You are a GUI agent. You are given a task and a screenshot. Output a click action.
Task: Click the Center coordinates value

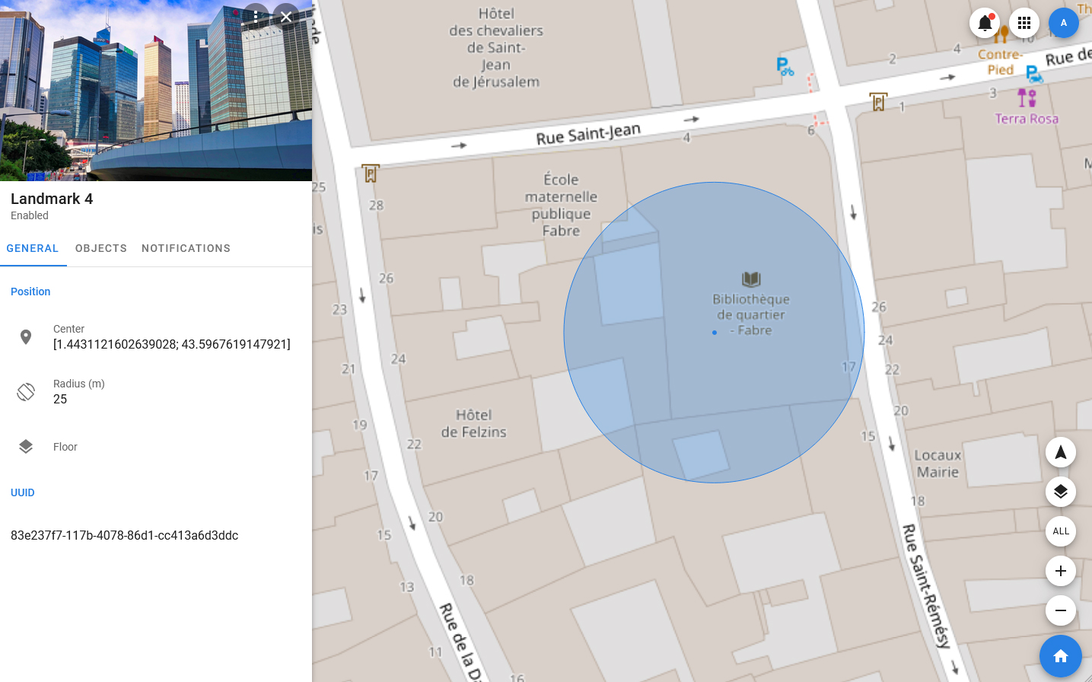click(171, 344)
